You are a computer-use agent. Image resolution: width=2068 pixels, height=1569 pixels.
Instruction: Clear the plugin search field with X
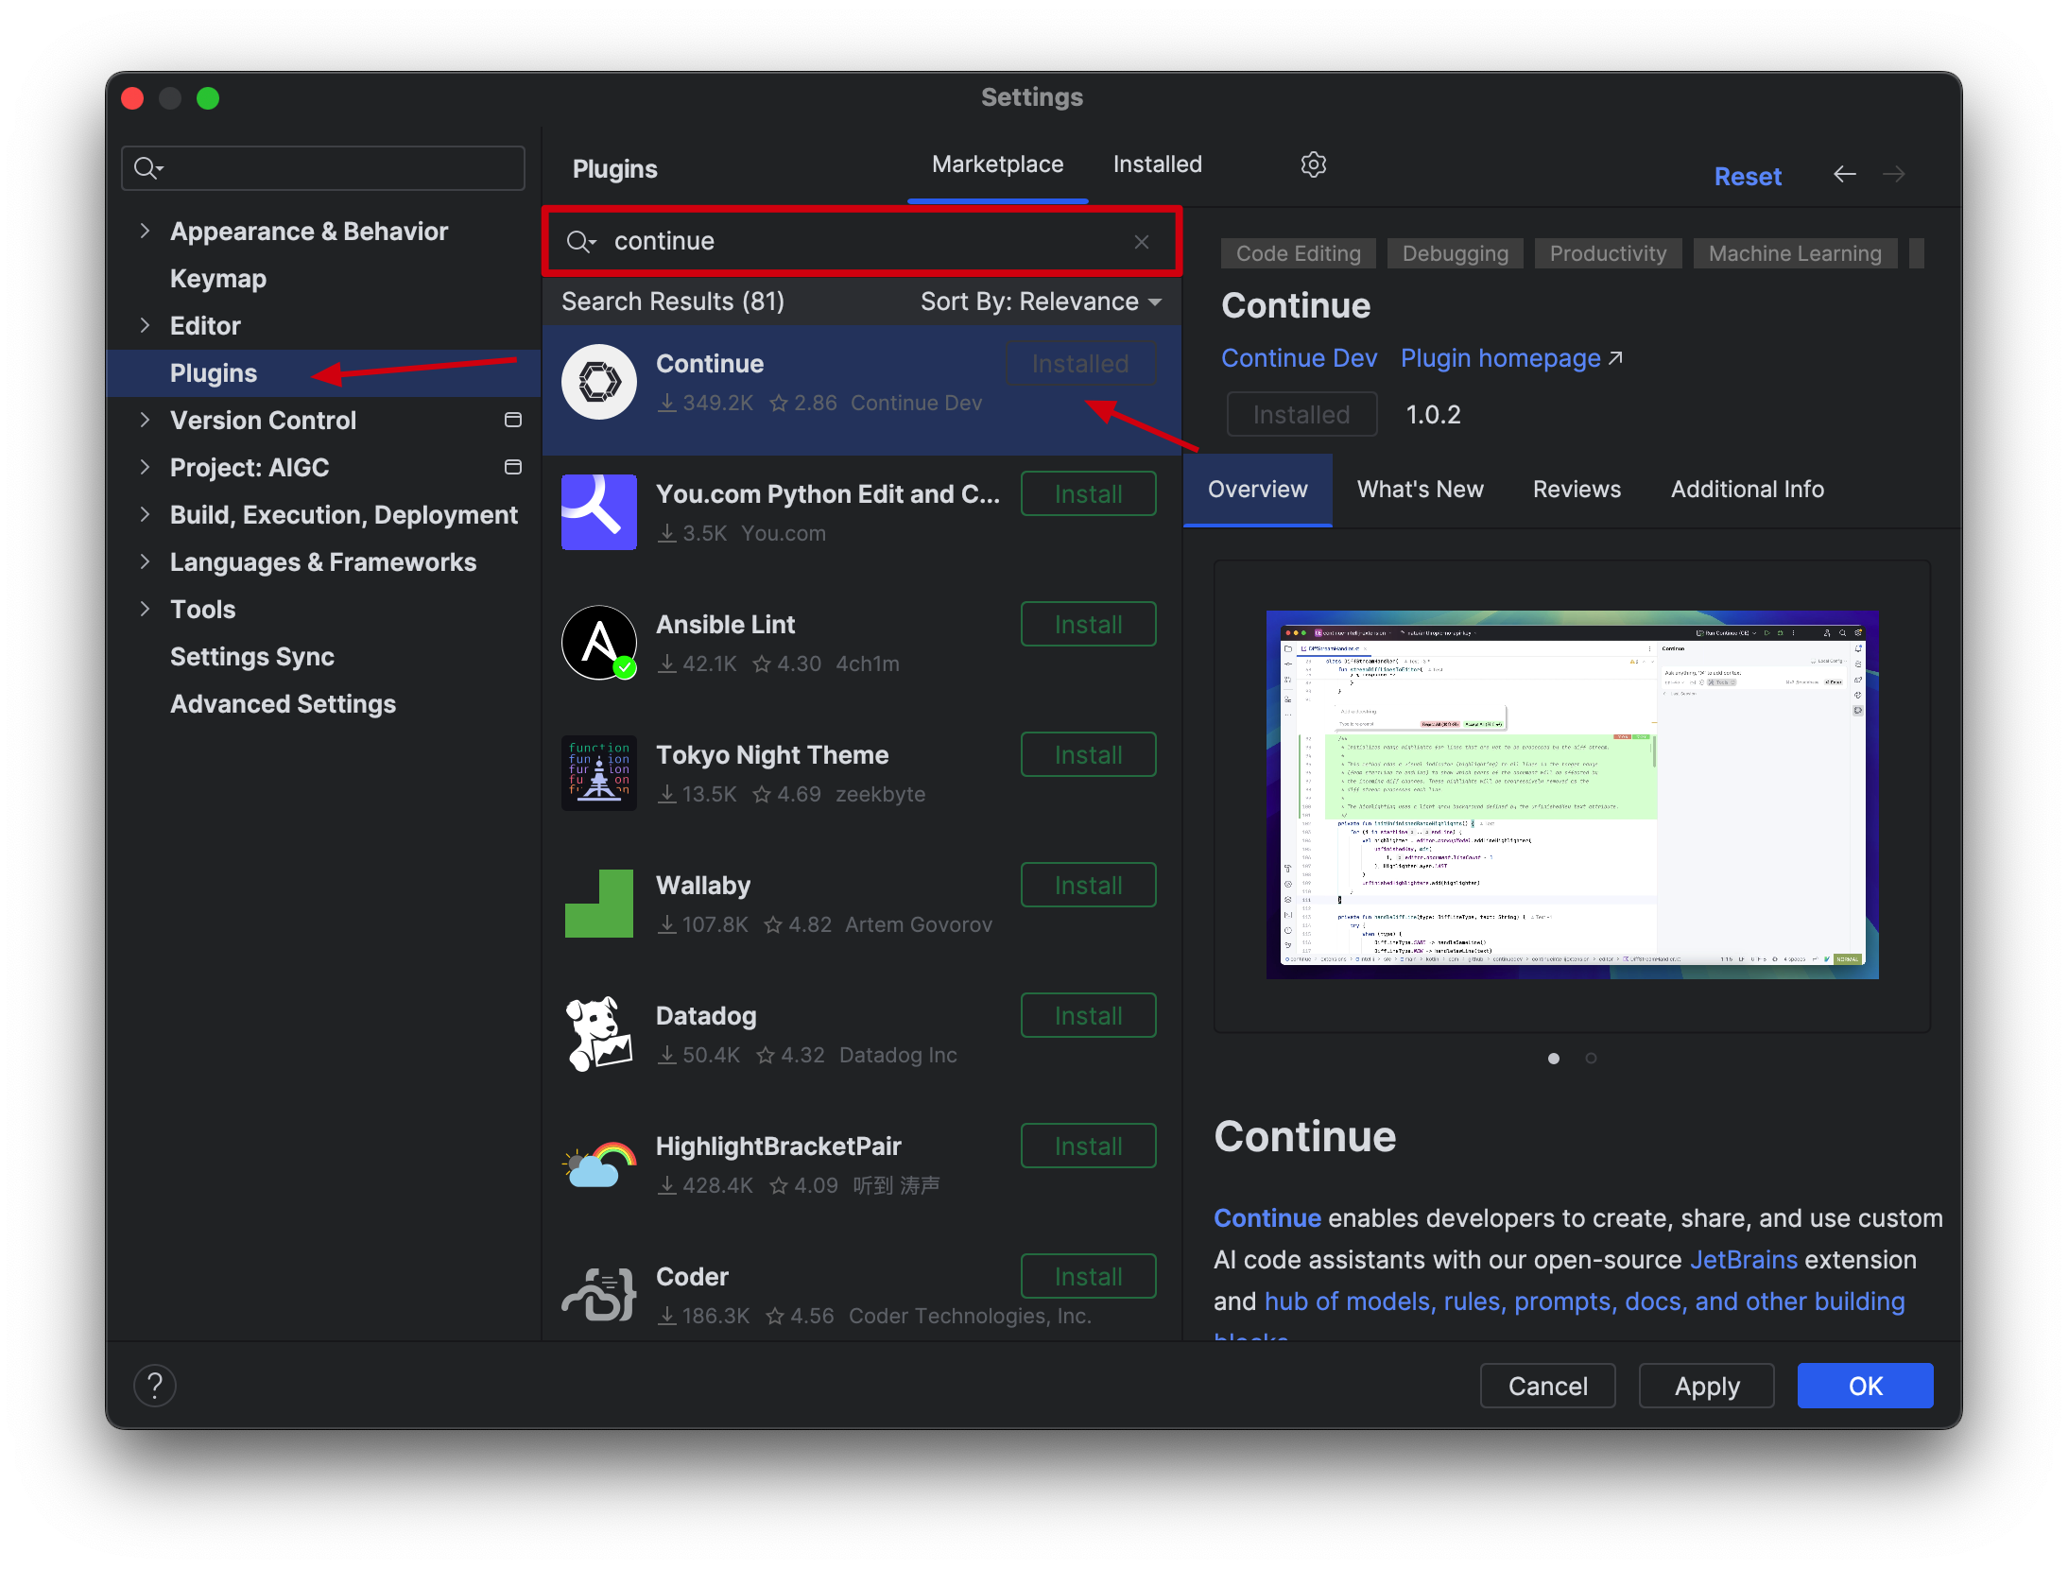point(1142,242)
